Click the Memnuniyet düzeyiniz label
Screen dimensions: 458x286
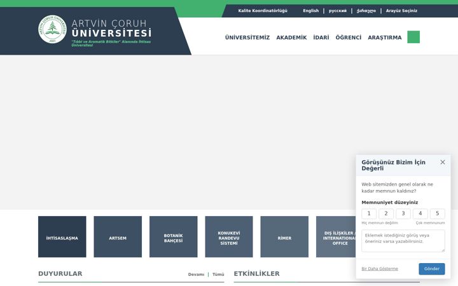click(x=390, y=203)
